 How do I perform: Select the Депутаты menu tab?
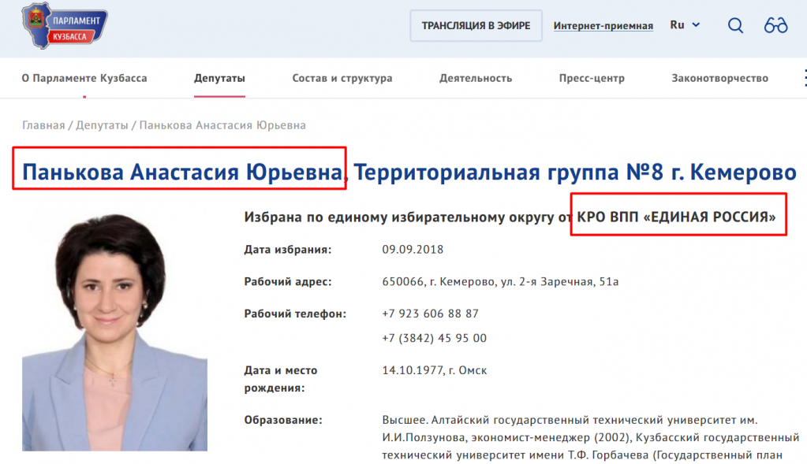[219, 78]
